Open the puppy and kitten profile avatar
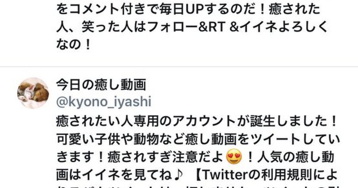 click(33, 93)
